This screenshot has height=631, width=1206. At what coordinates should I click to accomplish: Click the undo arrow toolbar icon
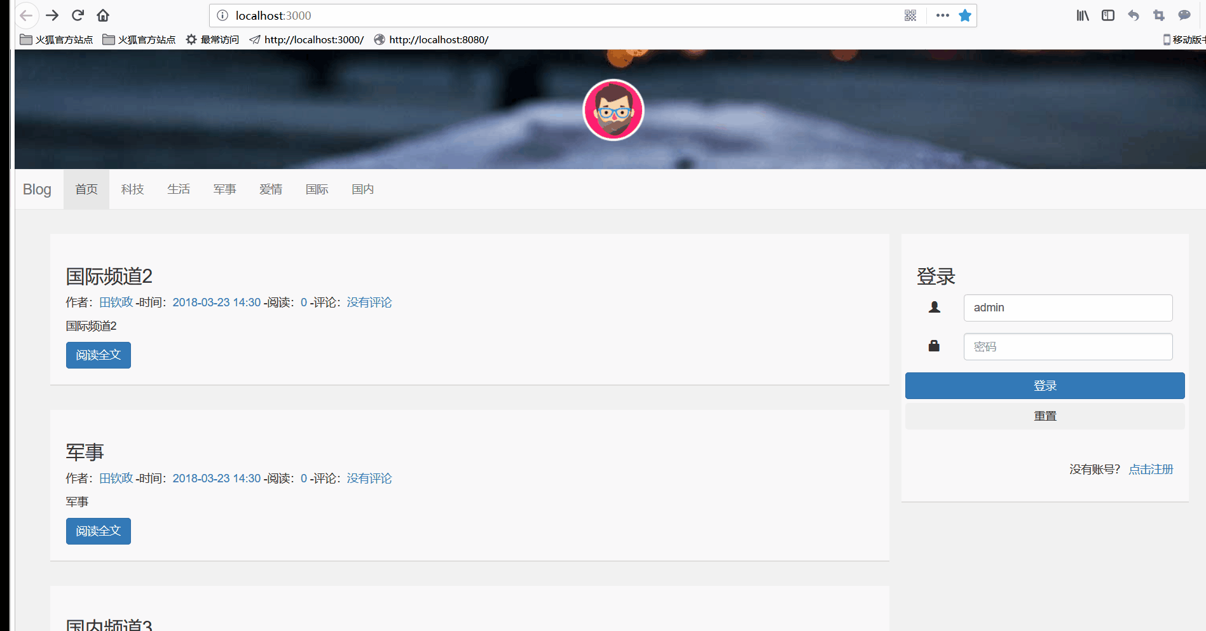pos(1134,15)
